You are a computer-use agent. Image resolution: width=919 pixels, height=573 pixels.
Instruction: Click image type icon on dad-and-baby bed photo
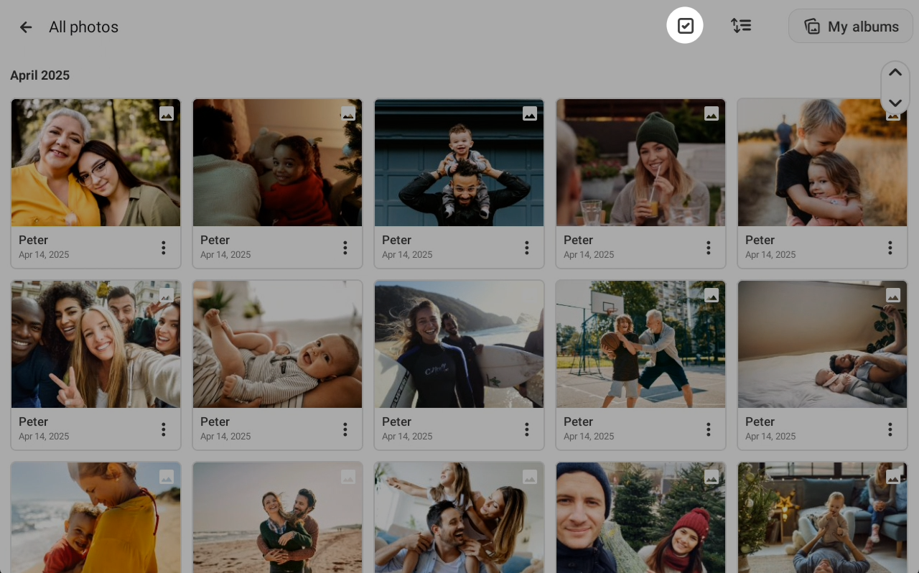(893, 295)
